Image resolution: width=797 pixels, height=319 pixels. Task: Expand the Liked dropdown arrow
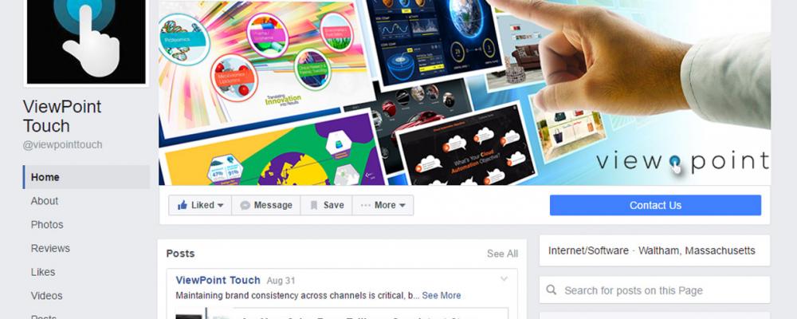click(x=221, y=206)
